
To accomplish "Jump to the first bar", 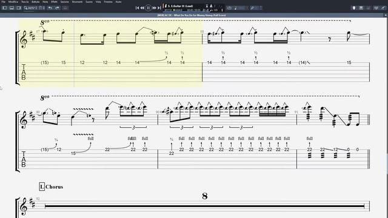I will click(137, 8).
